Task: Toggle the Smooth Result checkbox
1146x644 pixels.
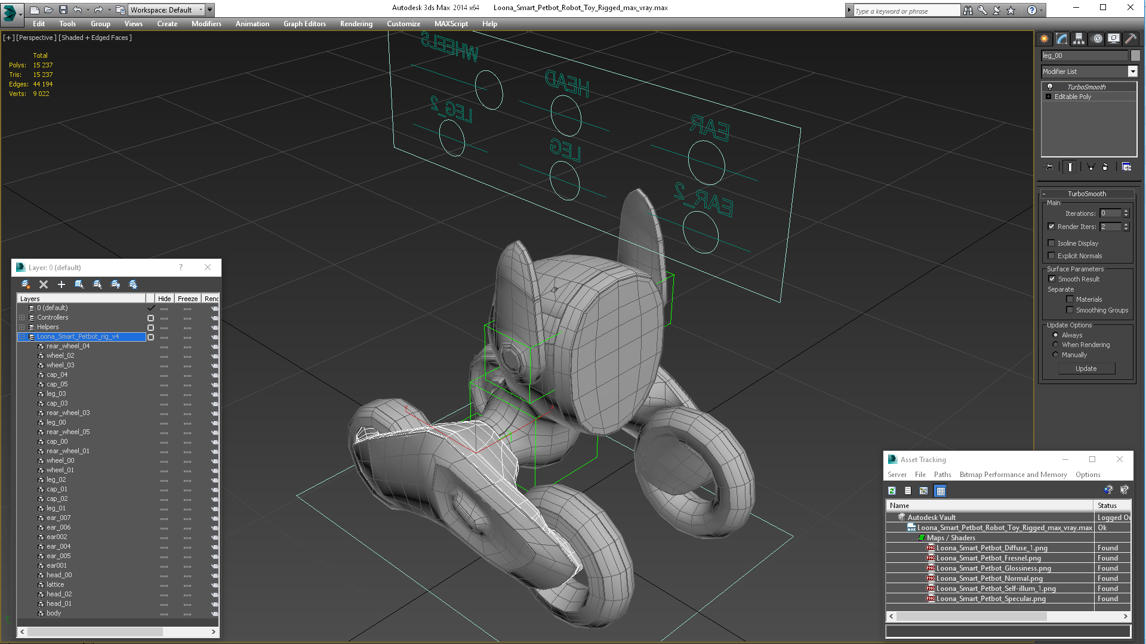Action: 1052,279
